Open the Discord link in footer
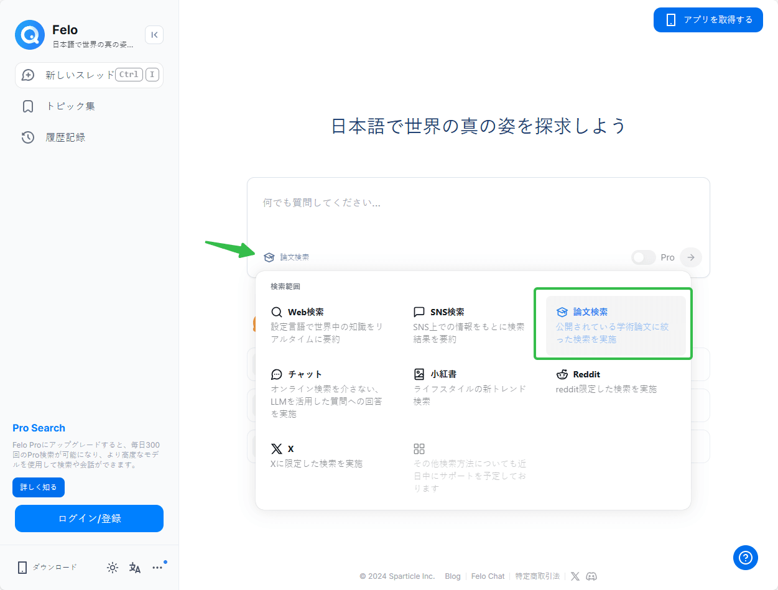 (x=591, y=576)
